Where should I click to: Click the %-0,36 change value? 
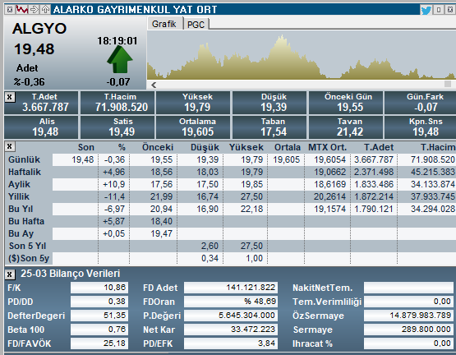coord(29,82)
